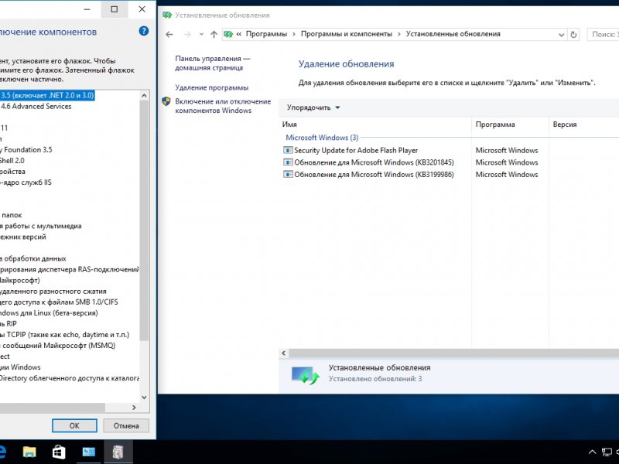The width and height of the screenshot is (619, 464).
Task: Select update KB3201845 row
Action: (374, 162)
